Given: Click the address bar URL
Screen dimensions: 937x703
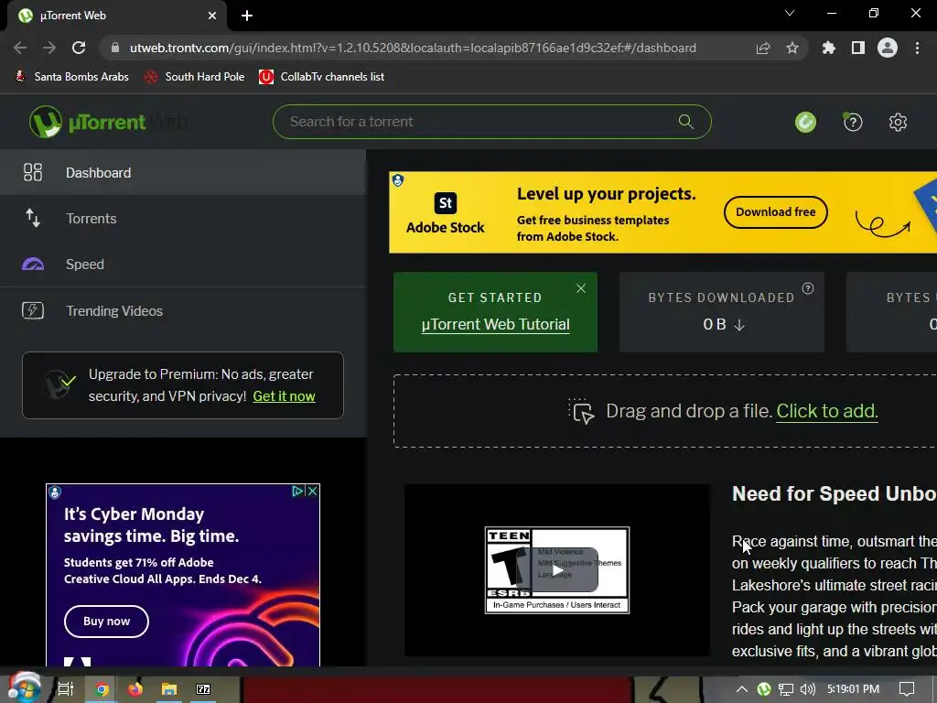Looking at the screenshot, I should coord(413,48).
